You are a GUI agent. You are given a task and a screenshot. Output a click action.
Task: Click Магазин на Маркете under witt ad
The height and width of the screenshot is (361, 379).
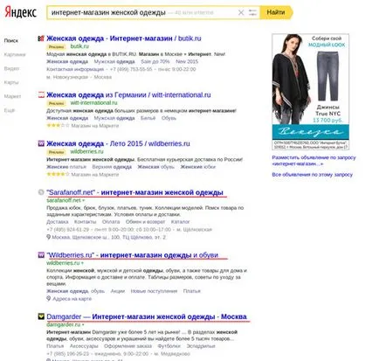[95, 126]
